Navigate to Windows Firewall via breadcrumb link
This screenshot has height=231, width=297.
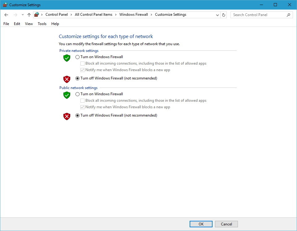coord(134,15)
